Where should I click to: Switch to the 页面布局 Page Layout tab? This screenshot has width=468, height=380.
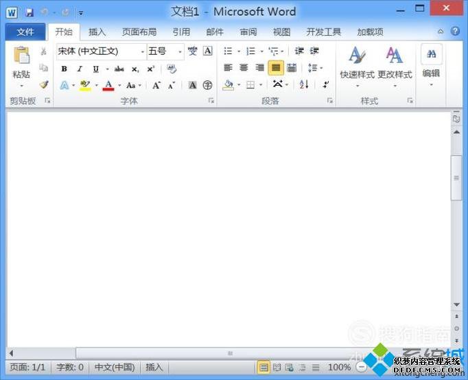tap(139, 32)
